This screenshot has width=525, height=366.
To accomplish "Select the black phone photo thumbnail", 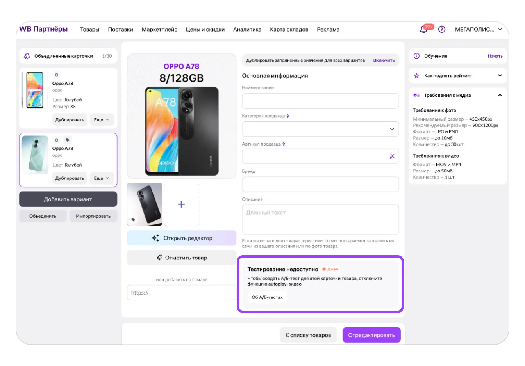I will (145, 204).
